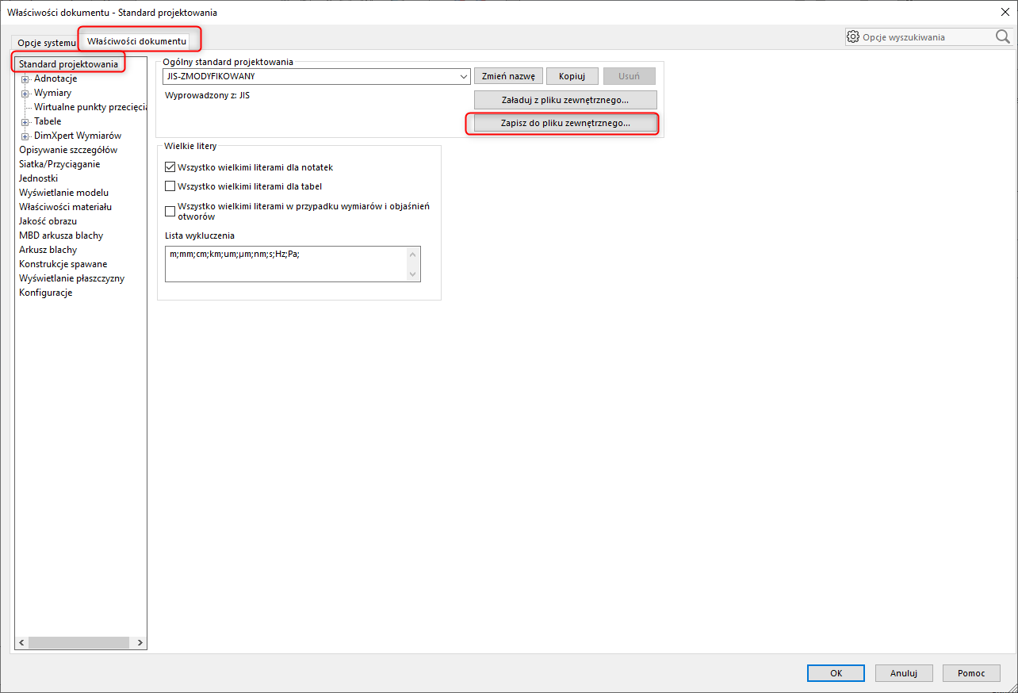Screen dimensions: 1018x693
Task: Select the Właściwości dokumentu tab
Action: click(137, 40)
